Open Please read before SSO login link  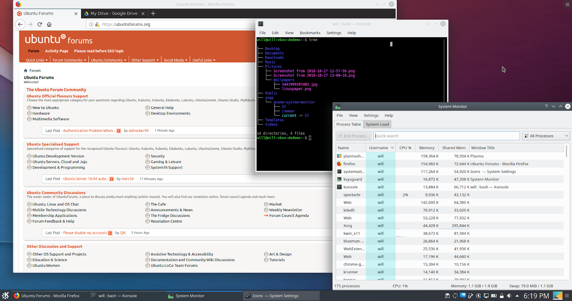tap(99, 51)
